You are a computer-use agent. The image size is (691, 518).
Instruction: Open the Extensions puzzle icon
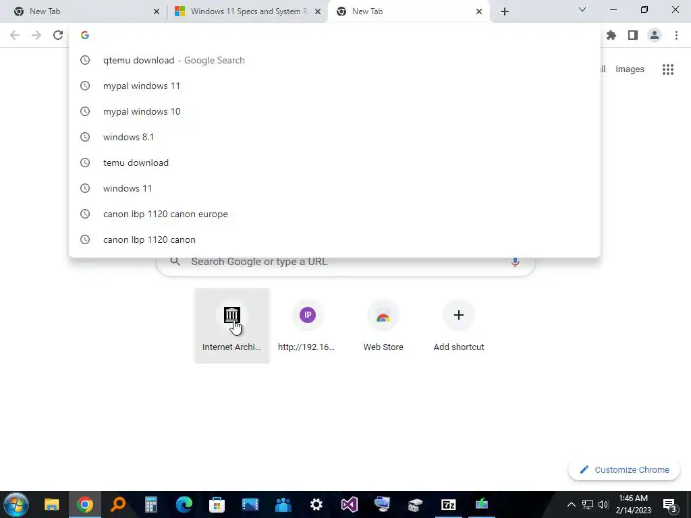[611, 35]
